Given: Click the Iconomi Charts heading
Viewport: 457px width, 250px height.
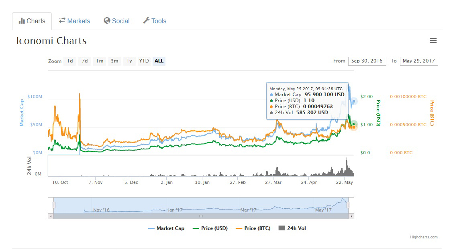Looking at the screenshot, I should (x=51, y=41).
